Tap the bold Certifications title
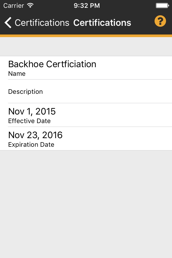This screenshot has width=172, height=258. pos(102,23)
